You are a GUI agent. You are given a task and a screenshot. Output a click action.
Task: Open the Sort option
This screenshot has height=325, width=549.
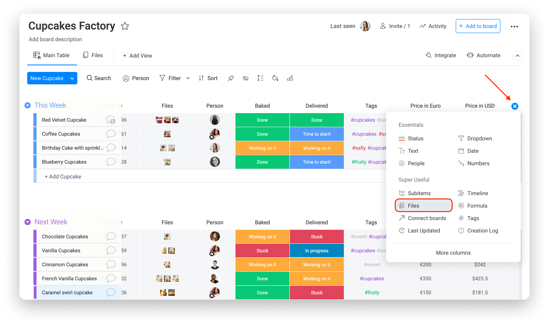point(208,78)
